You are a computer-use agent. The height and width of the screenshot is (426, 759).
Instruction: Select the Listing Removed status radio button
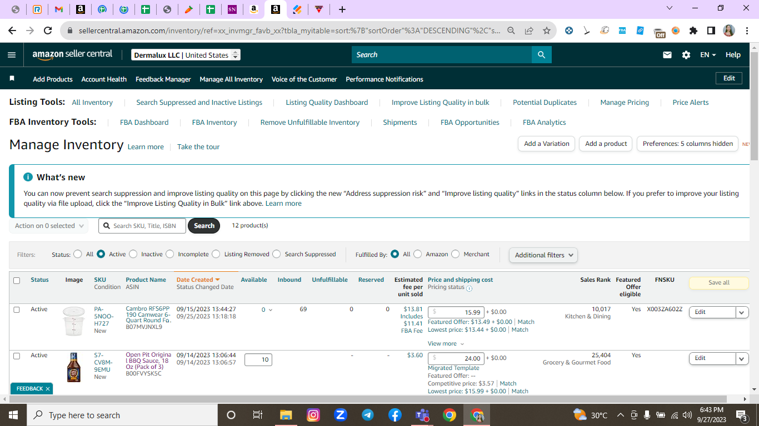click(216, 254)
